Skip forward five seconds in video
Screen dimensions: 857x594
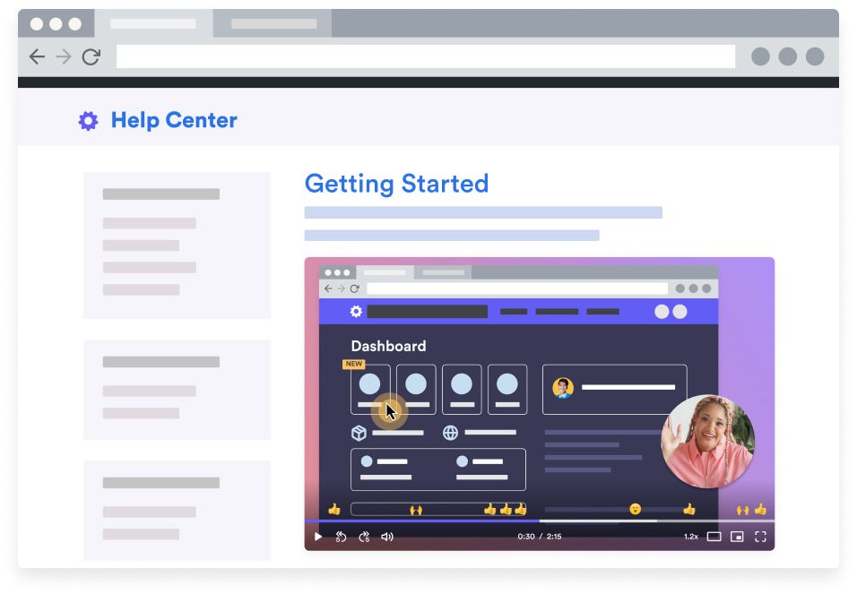pos(364,537)
